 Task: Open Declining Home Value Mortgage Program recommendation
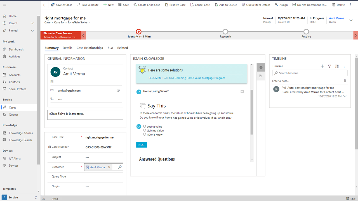pyautogui.click(x=187, y=78)
